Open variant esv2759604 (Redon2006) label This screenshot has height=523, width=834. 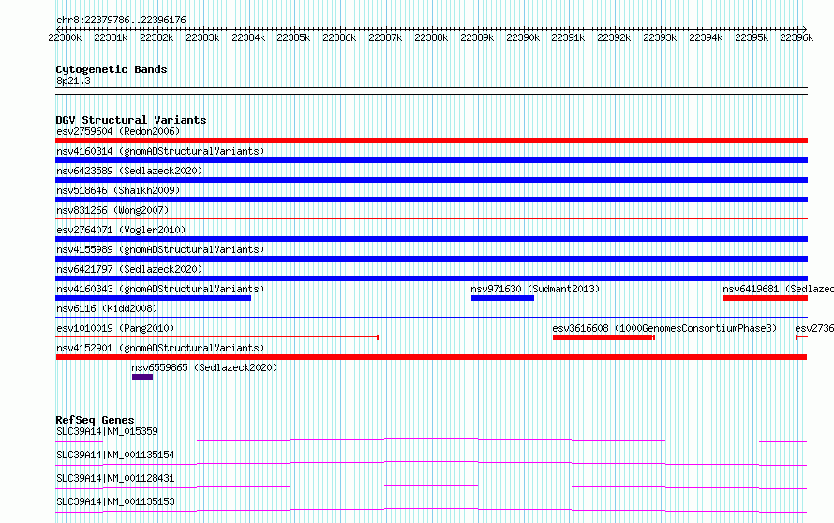point(118,131)
